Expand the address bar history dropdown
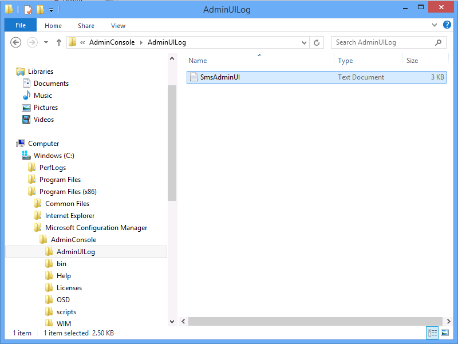The width and height of the screenshot is (458, 344). coord(304,42)
